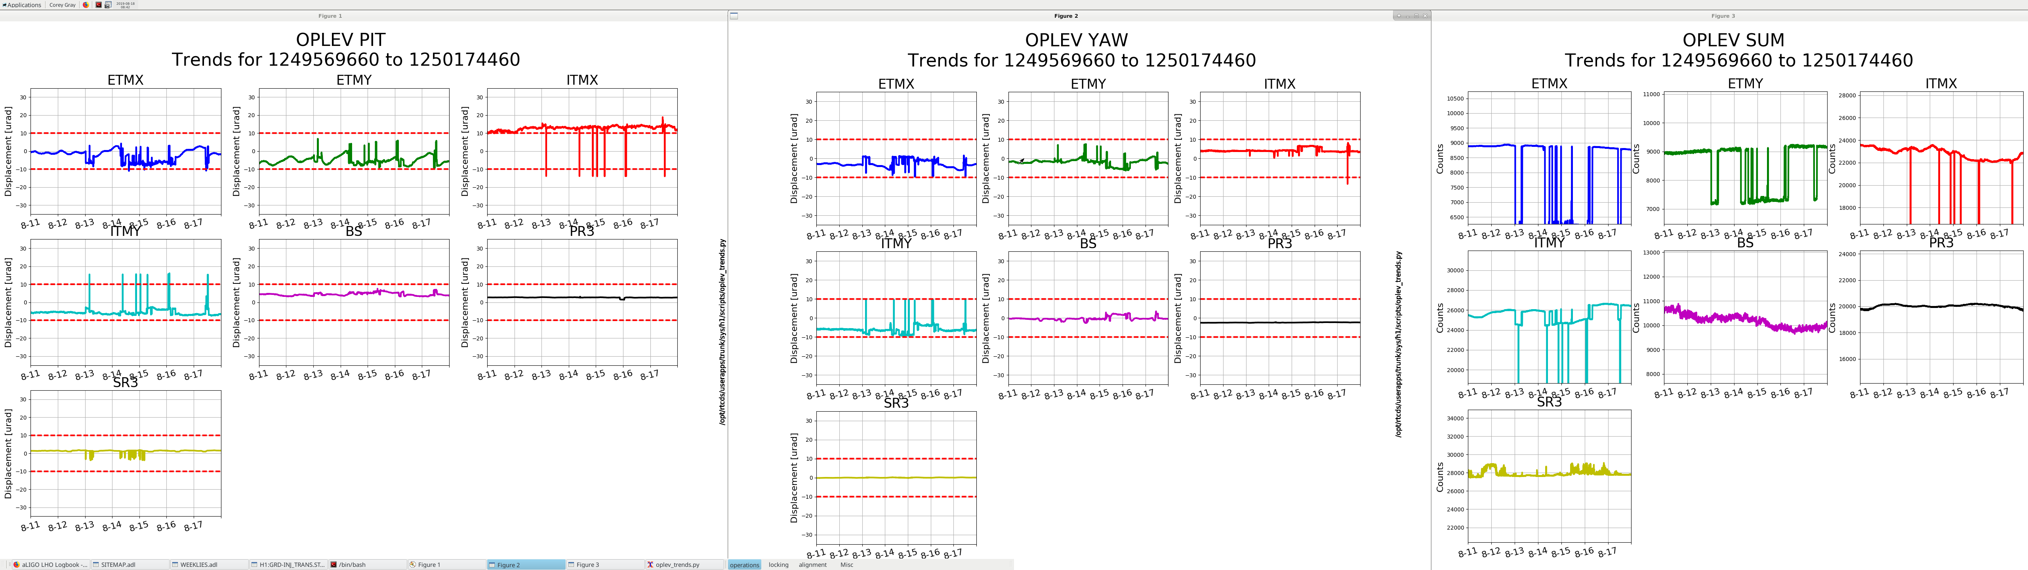The image size is (2028, 570).
Task: Switch to SITEMAP.adl taskbar window
Action: [131, 564]
